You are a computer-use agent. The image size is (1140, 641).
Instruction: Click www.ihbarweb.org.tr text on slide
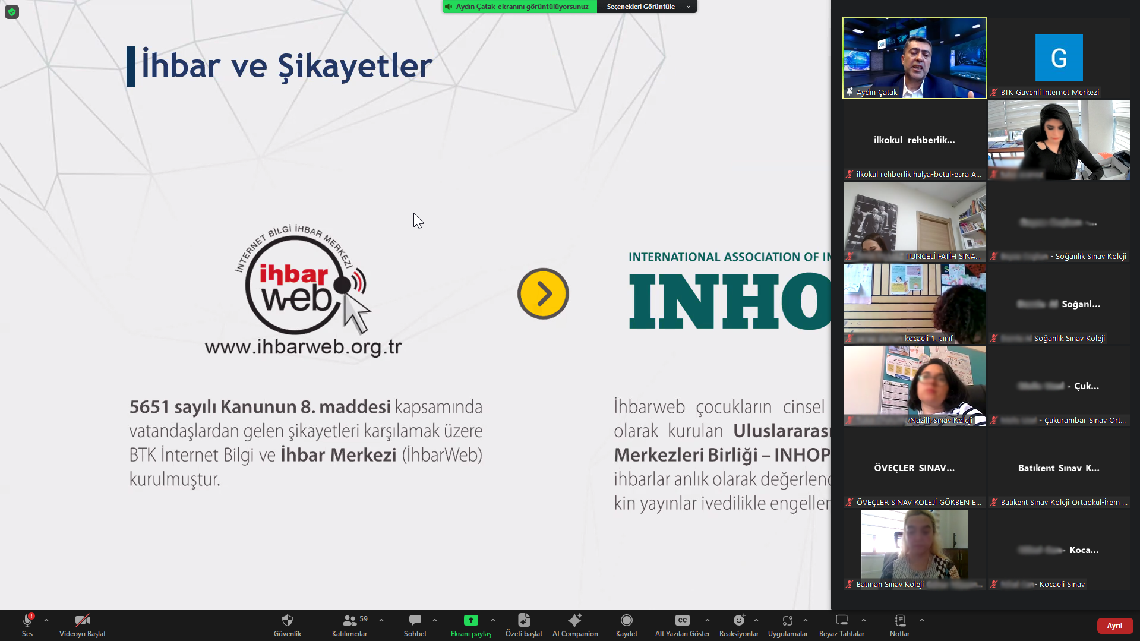[303, 347]
